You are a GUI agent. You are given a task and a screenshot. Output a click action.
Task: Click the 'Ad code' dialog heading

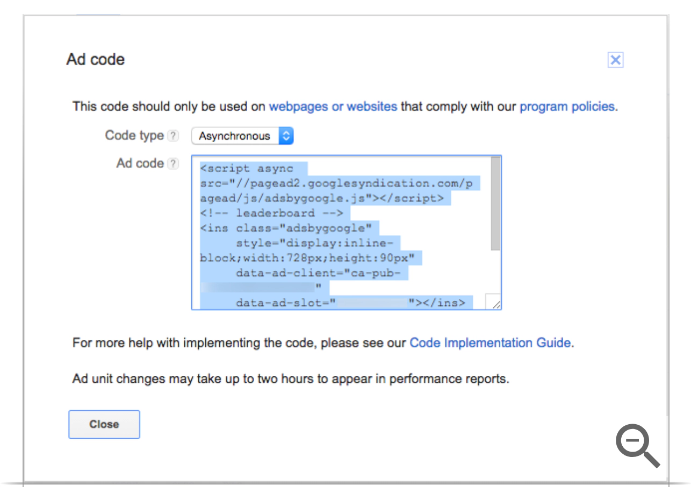96,60
